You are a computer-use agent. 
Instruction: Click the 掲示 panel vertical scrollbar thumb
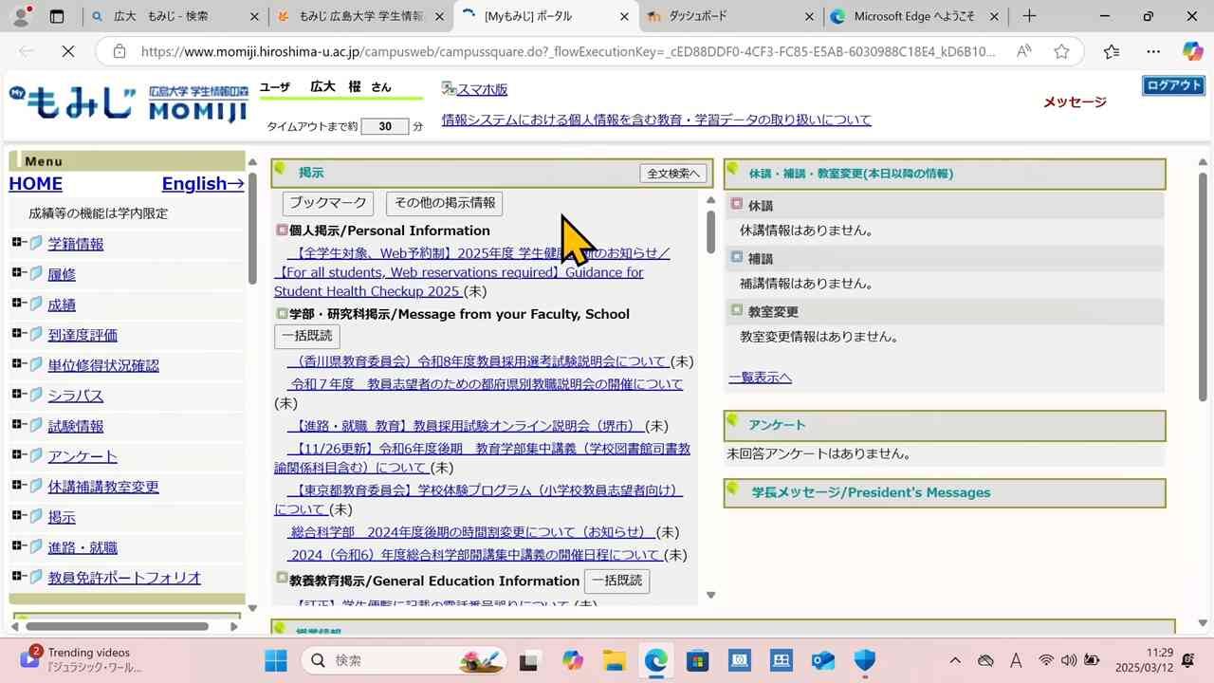tap(711, 231)
